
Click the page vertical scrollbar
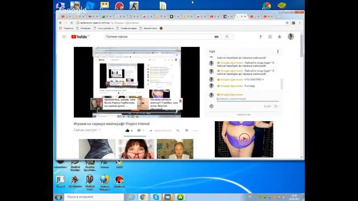tap(302, 46)
